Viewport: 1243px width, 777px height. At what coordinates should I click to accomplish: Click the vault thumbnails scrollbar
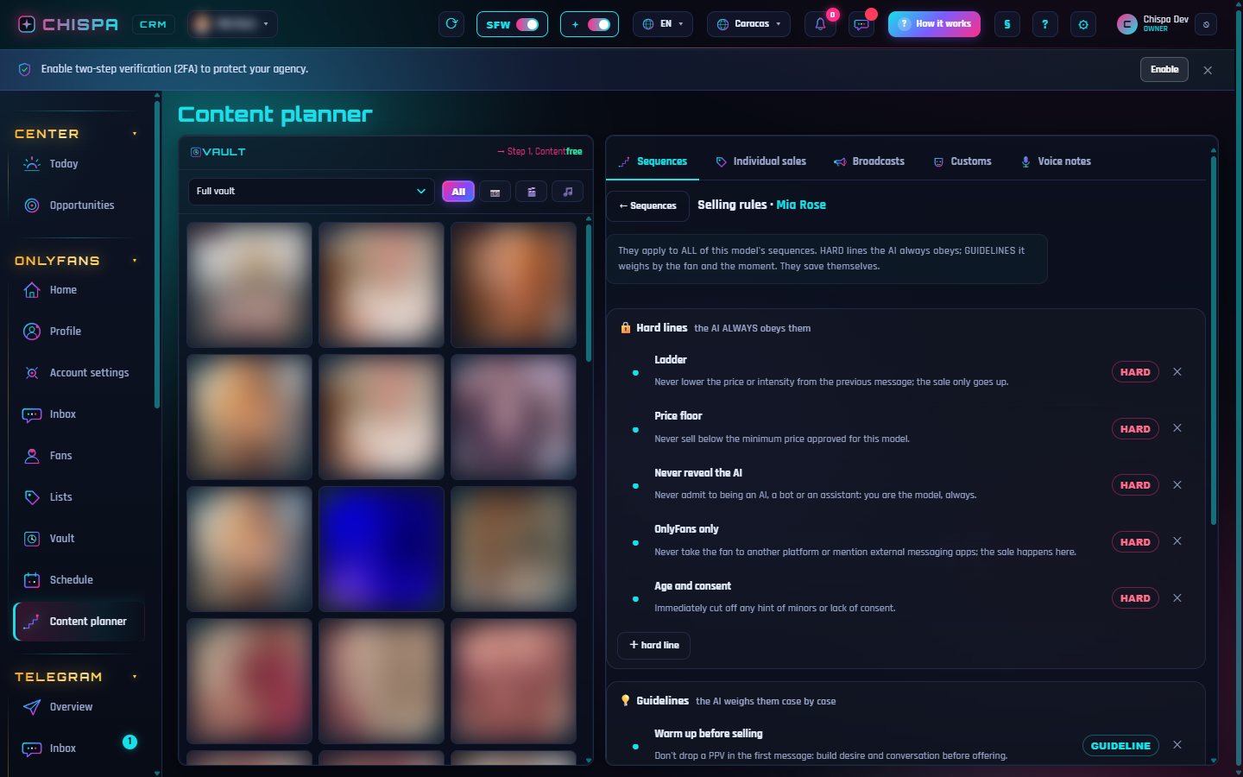tap(589, 294)
